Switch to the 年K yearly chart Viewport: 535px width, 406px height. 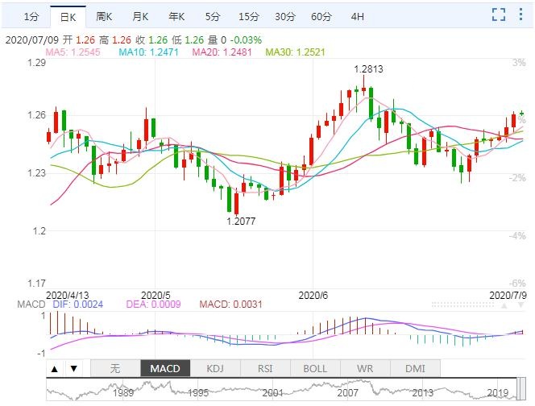pos(176,16)
